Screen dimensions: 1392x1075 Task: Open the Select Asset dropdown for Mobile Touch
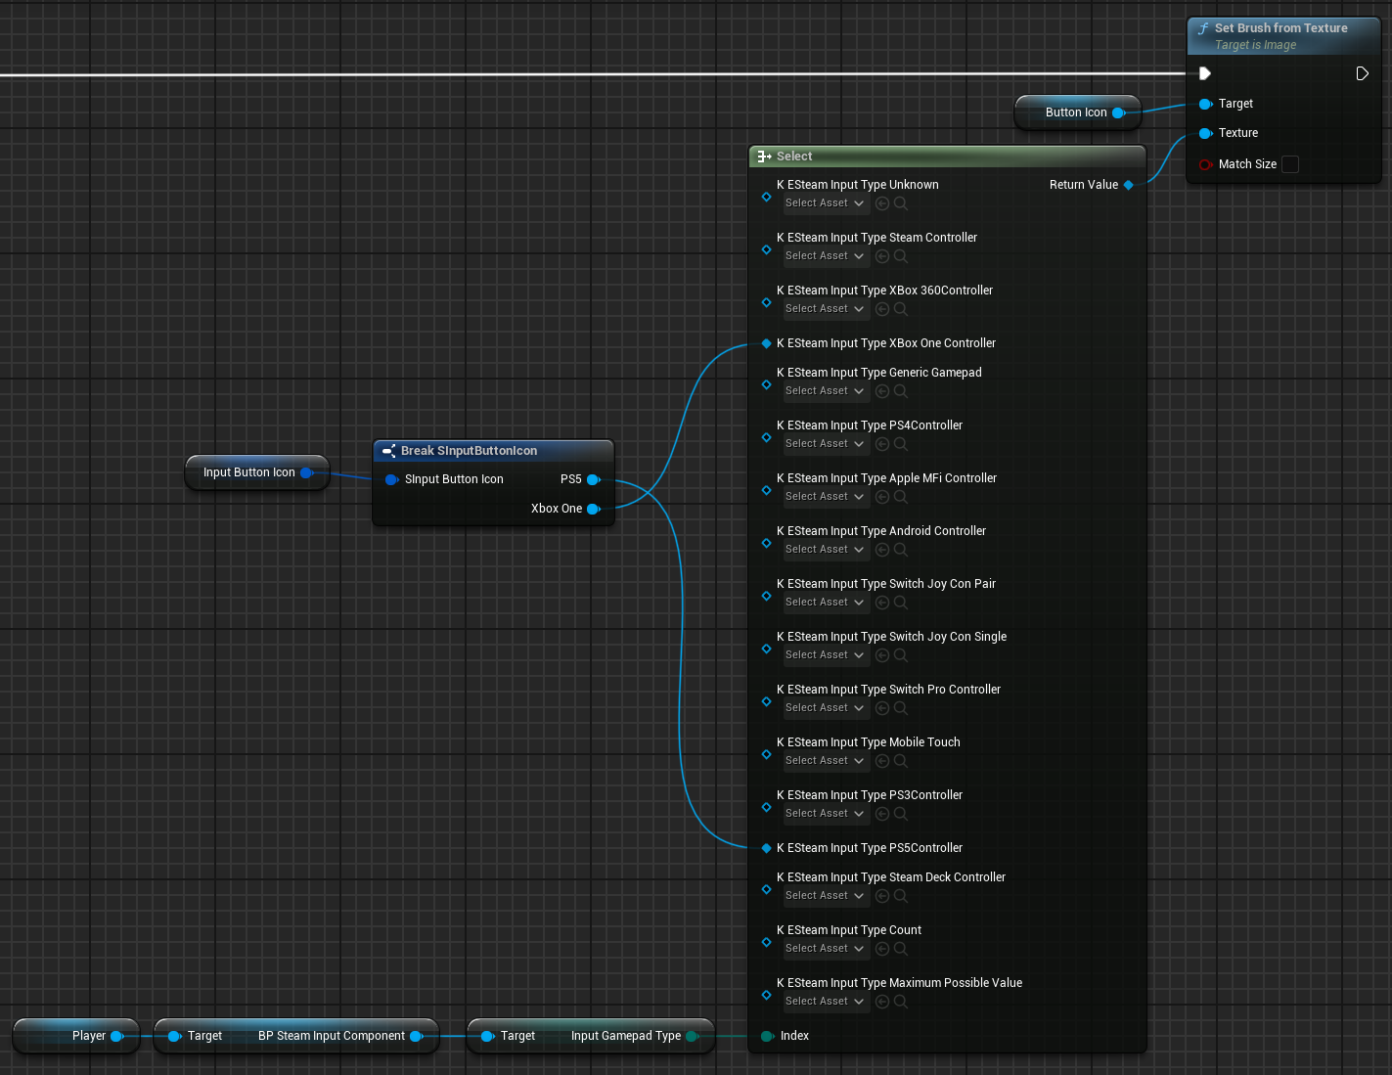click(x=826, y=760)
